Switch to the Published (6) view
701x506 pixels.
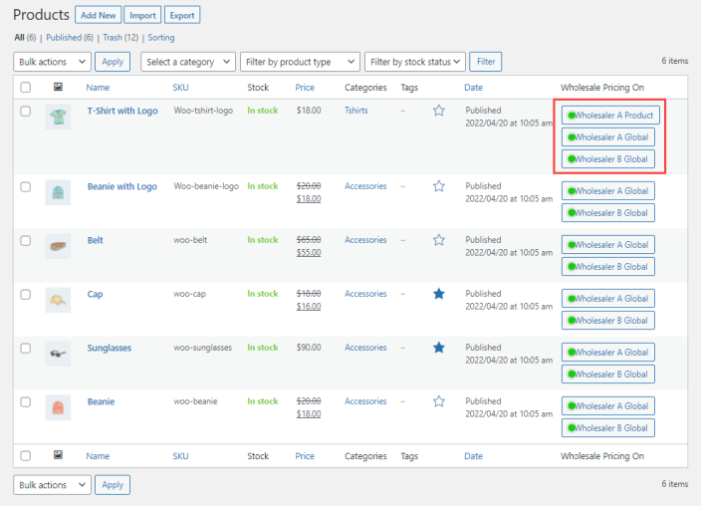69,38
